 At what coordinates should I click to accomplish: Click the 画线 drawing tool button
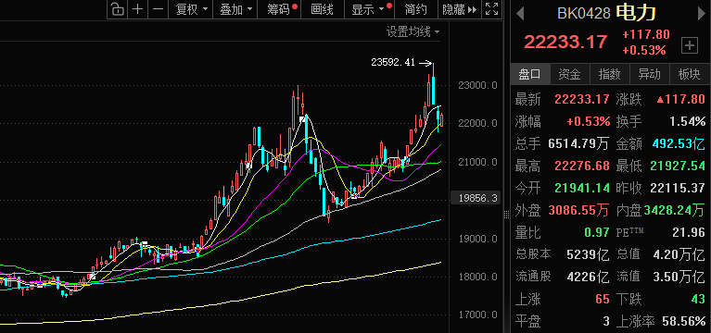coord(322,9)
